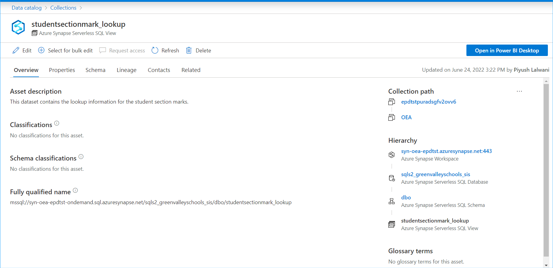This screenshot has height=268, width=553.
Task: Click the 'Azure Synapse Workspace' label
Action: click(430, 159)
